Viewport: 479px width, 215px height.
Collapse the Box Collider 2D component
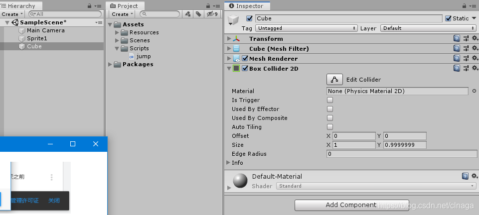[x=229, y=68]
